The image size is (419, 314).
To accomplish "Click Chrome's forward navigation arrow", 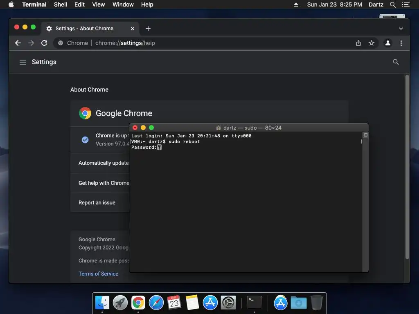I will (x=31, y=43).
